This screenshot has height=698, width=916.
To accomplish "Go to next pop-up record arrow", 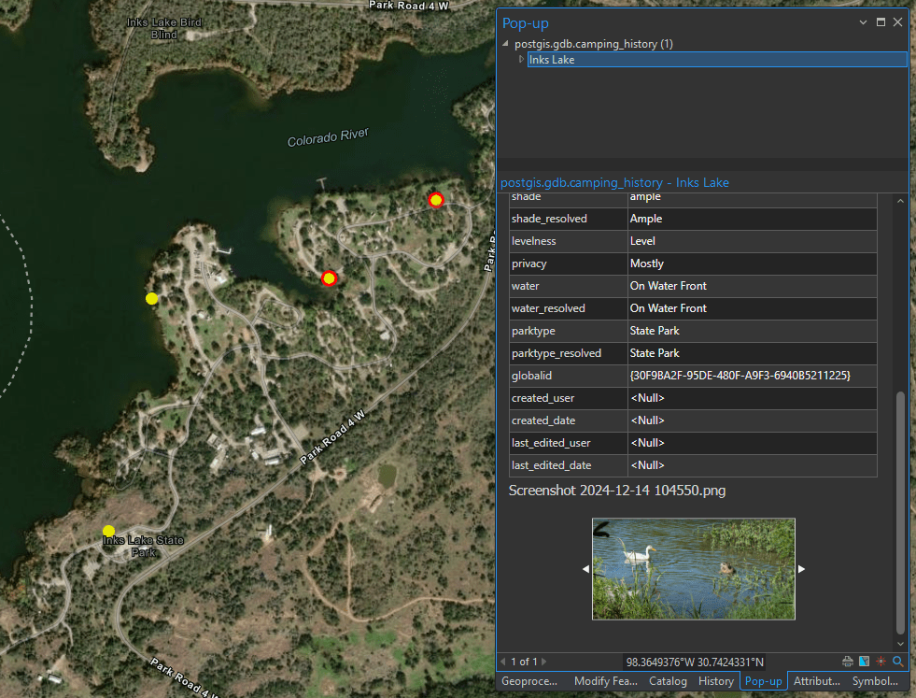I will pos(544,662).
